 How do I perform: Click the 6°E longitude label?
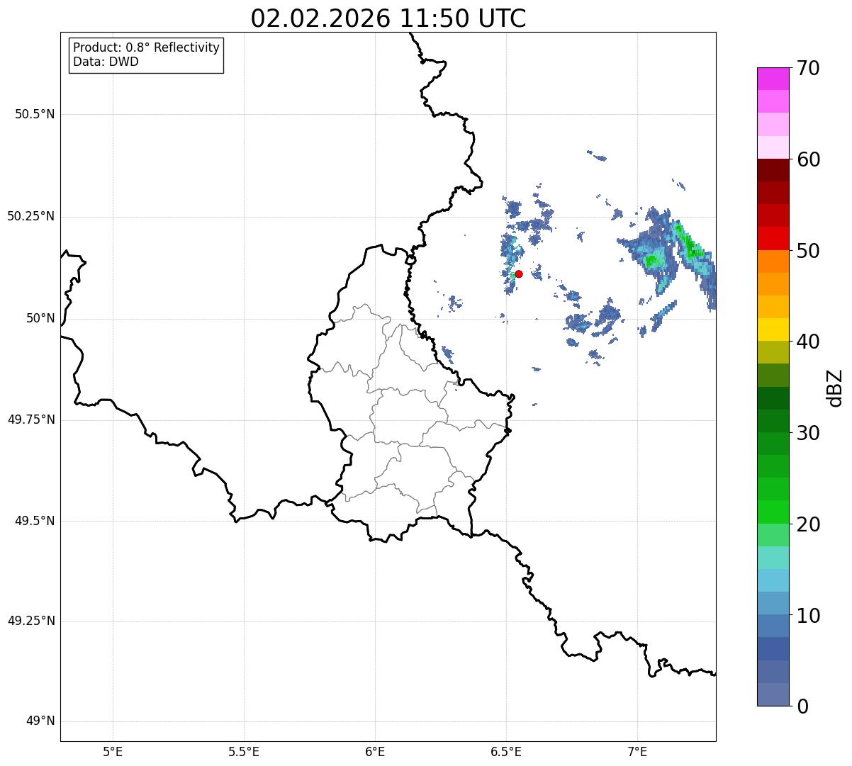[375, 751]
